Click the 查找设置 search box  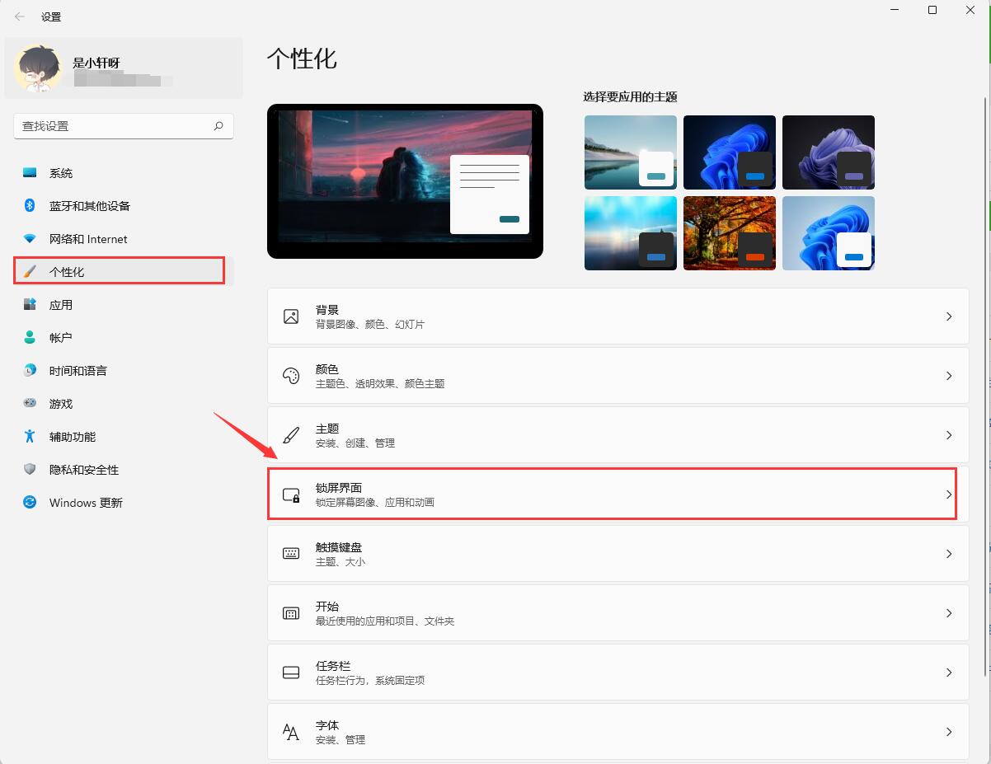(124, 125)
